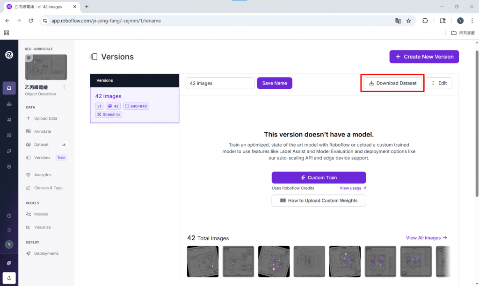Click the translate page icon
The width and height of the screenshot is (479, 286).
tap(398, 21)
